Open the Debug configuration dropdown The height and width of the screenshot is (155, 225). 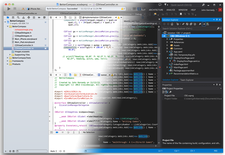[x=139, y=14]
